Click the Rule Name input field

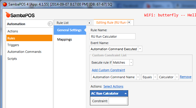pyautogui.click(x=112, y=36)
